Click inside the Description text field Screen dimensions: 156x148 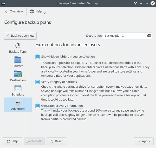pos(125,36)
